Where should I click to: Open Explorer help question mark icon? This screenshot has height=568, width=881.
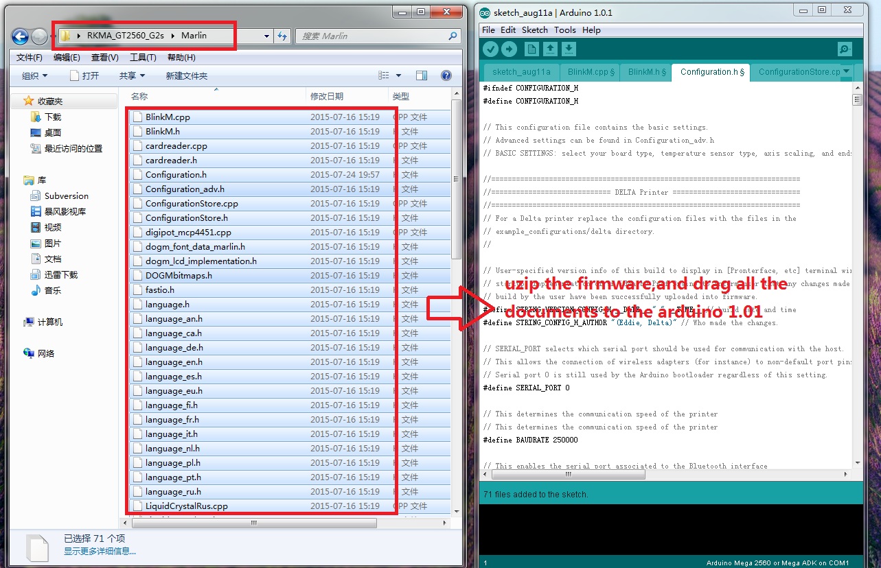[x=446, y=75]
